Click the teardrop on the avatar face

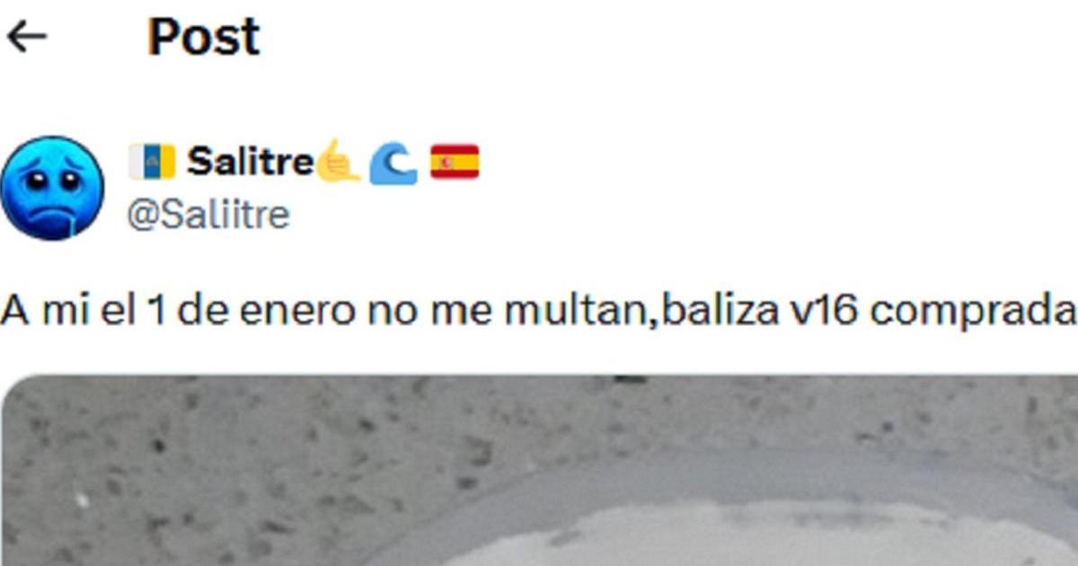click(68, 221)
